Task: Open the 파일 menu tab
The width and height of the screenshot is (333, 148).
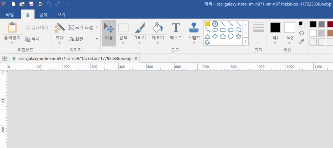Action: point(10,15)
